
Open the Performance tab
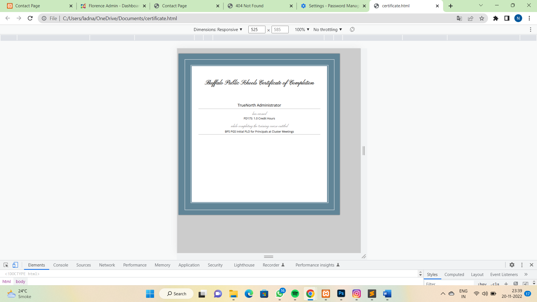[135, 265]
